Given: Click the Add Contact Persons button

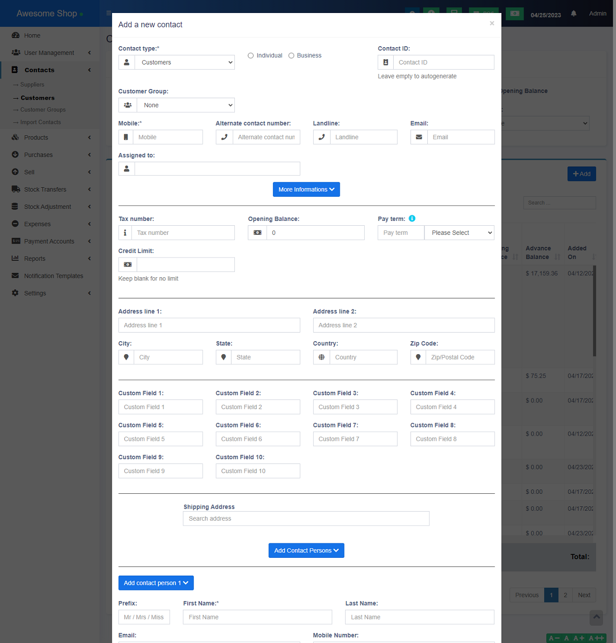Looking at the screenshot, I should pos(306,551).
